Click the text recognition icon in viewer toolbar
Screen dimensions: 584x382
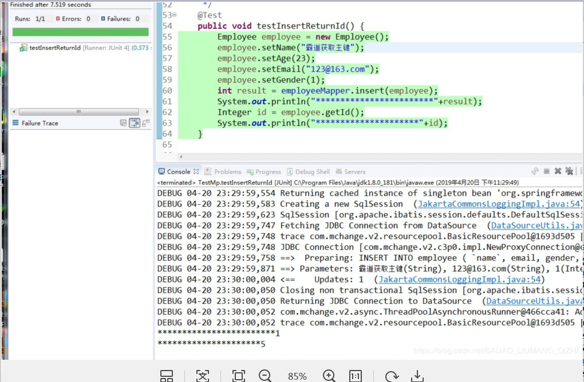click(x=203, y=376)
